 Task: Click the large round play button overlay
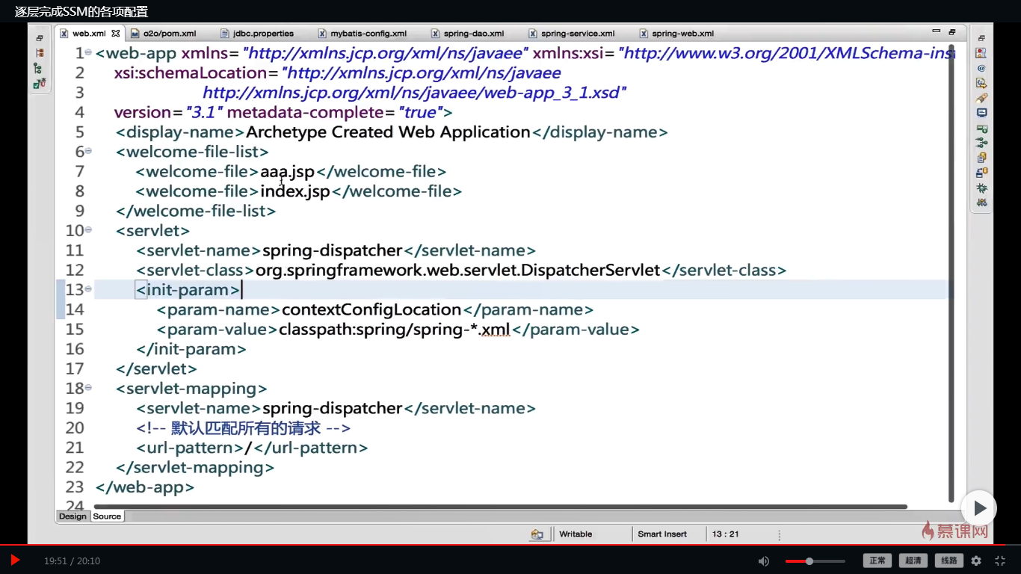coord(978,508)
